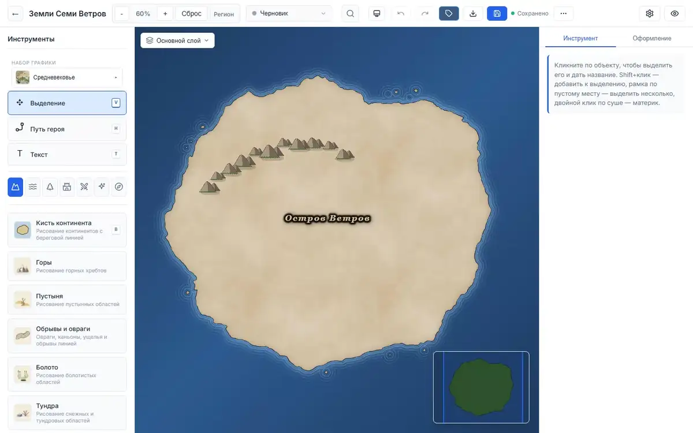This screenshot has width=693, height=433.
Task: Open the Основной слой layer dropdown
Action: pyautogui.click(x=177, y=40)
